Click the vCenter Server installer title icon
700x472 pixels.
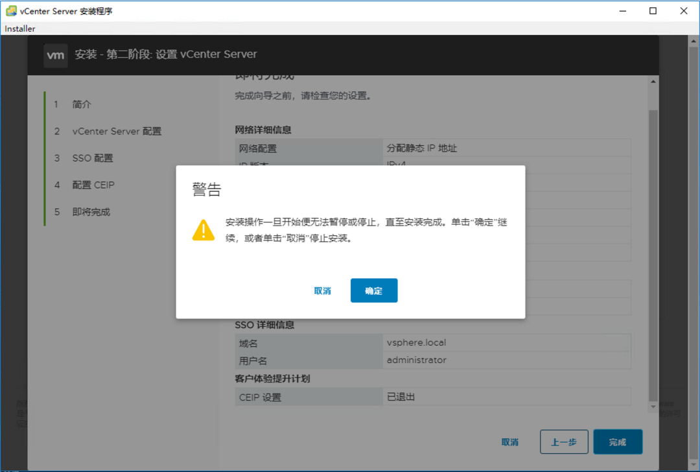point(11,11)
